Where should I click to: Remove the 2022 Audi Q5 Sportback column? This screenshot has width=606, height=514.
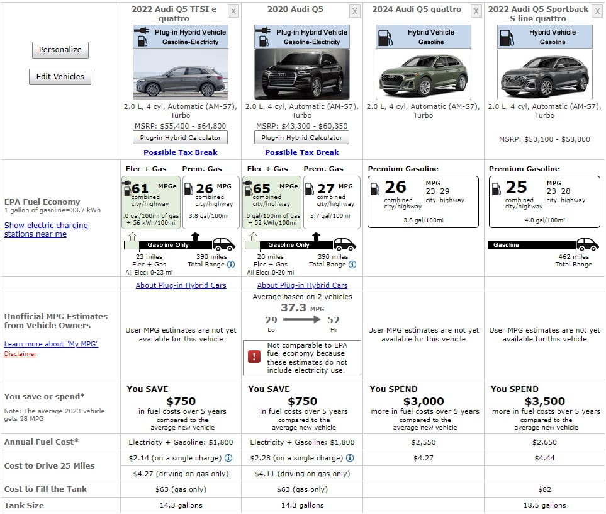(x=597, y=11)
